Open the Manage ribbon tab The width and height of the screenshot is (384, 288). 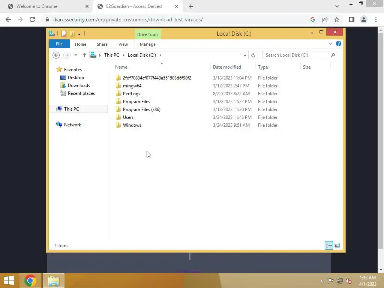tap(148, 44)
